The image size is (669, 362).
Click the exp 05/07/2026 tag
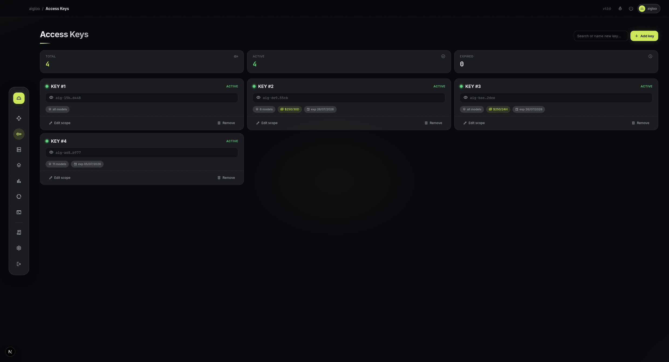coord(87,164)
